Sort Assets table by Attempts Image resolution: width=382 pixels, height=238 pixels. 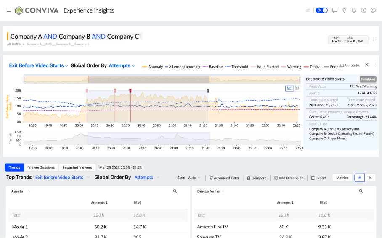point(99,203)
